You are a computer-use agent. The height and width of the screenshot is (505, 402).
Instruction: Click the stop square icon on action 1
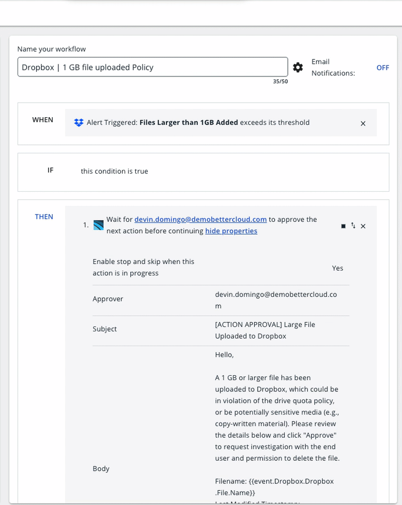(343, 226)
